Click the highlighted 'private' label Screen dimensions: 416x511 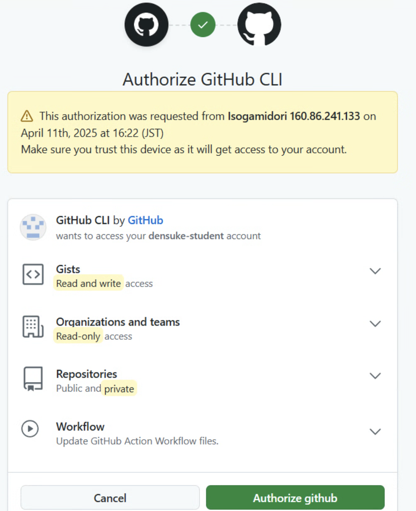(119, 389)
